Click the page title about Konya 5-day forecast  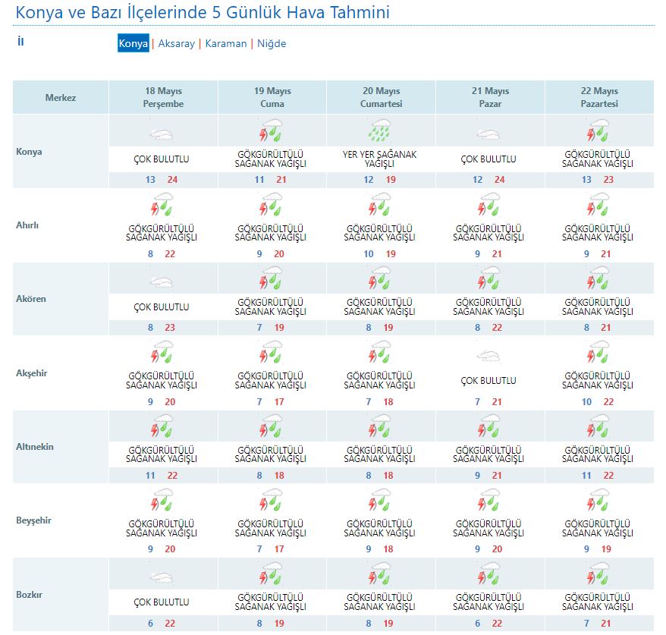coord(203,13)
